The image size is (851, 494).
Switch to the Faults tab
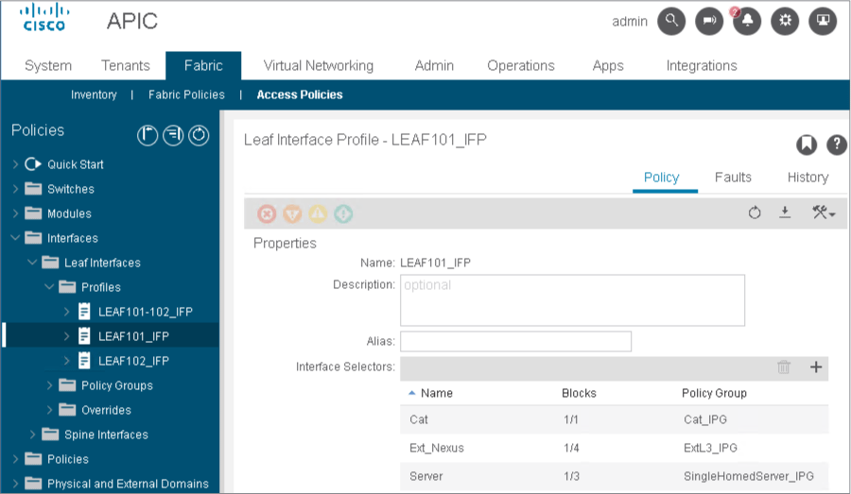[733, 177]
